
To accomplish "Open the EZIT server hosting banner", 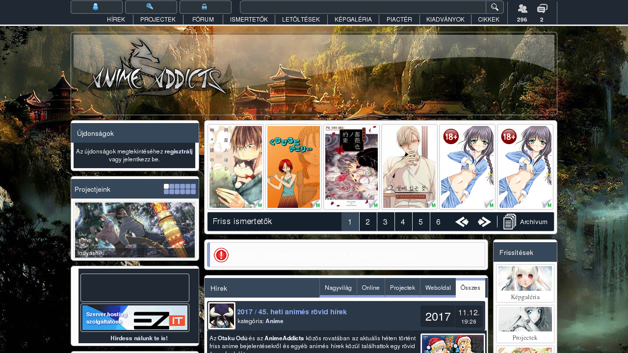I will (135, 318).
